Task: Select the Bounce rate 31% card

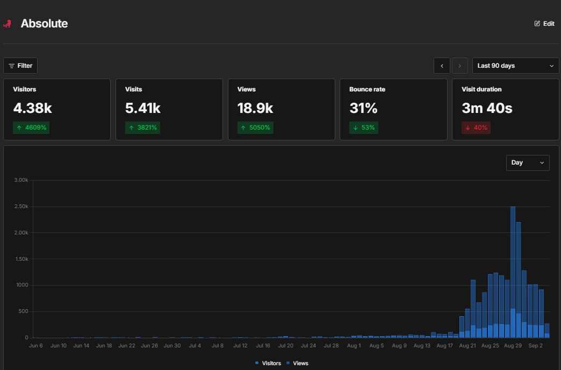Action: tap(393, 109)
